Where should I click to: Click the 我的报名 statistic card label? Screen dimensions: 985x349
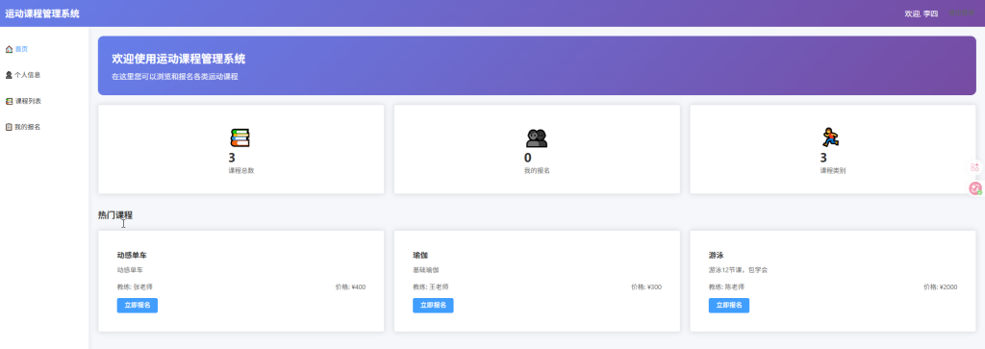click(537, 171)
